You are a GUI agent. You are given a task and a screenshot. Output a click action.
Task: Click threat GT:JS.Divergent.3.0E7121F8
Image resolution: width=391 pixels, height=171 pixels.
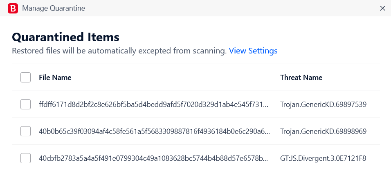click(323, 158)
